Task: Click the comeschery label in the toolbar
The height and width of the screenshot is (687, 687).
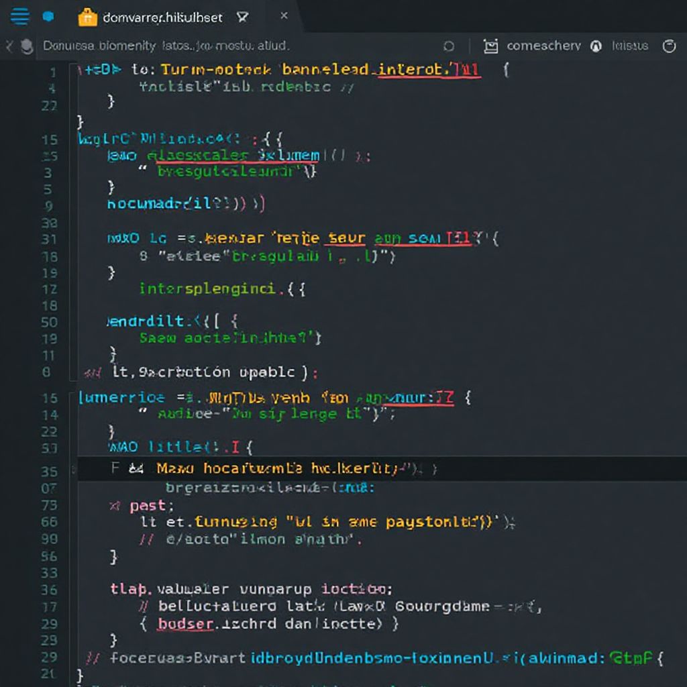Action: [543, 46]
